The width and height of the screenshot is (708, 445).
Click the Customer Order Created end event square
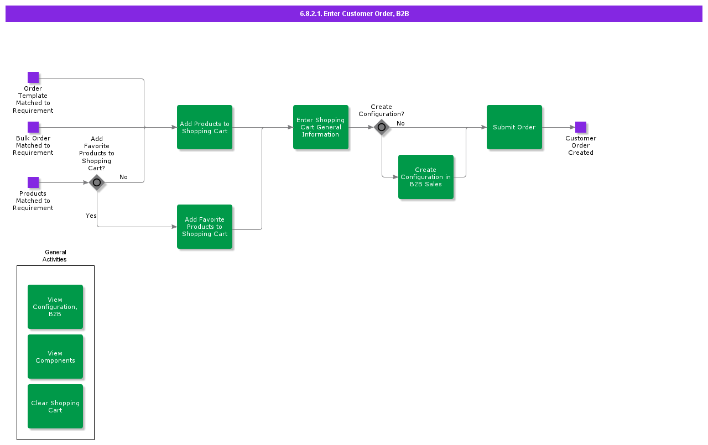pyautogui.click(x=581, y=127)
